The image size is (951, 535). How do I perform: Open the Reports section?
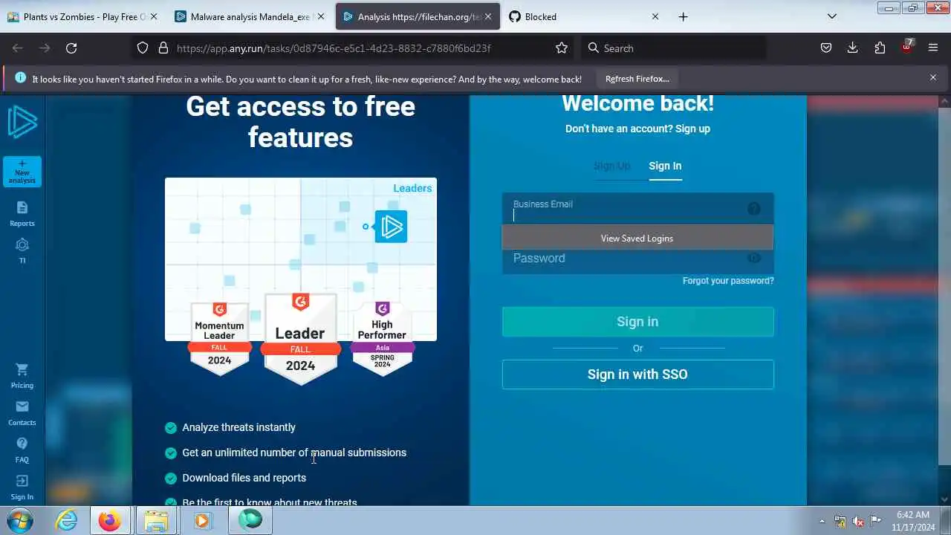pos(22,214)
